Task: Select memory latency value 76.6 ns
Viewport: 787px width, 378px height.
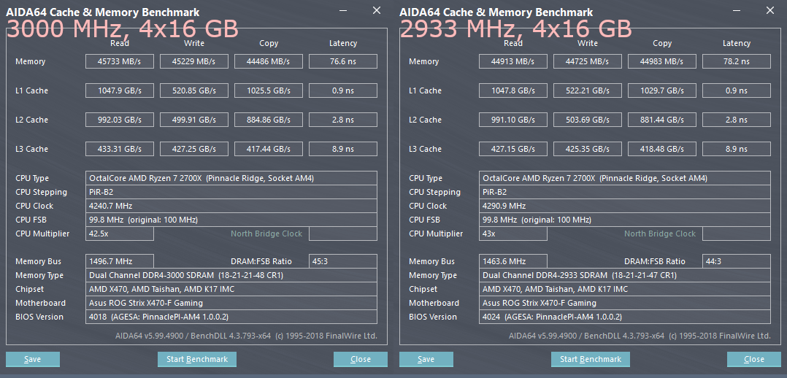Action: [x=343, y=61]
